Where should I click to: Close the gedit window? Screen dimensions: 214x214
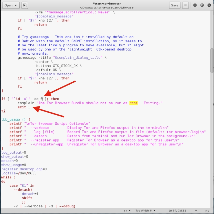pyautogui.click(x=209, y=5)
